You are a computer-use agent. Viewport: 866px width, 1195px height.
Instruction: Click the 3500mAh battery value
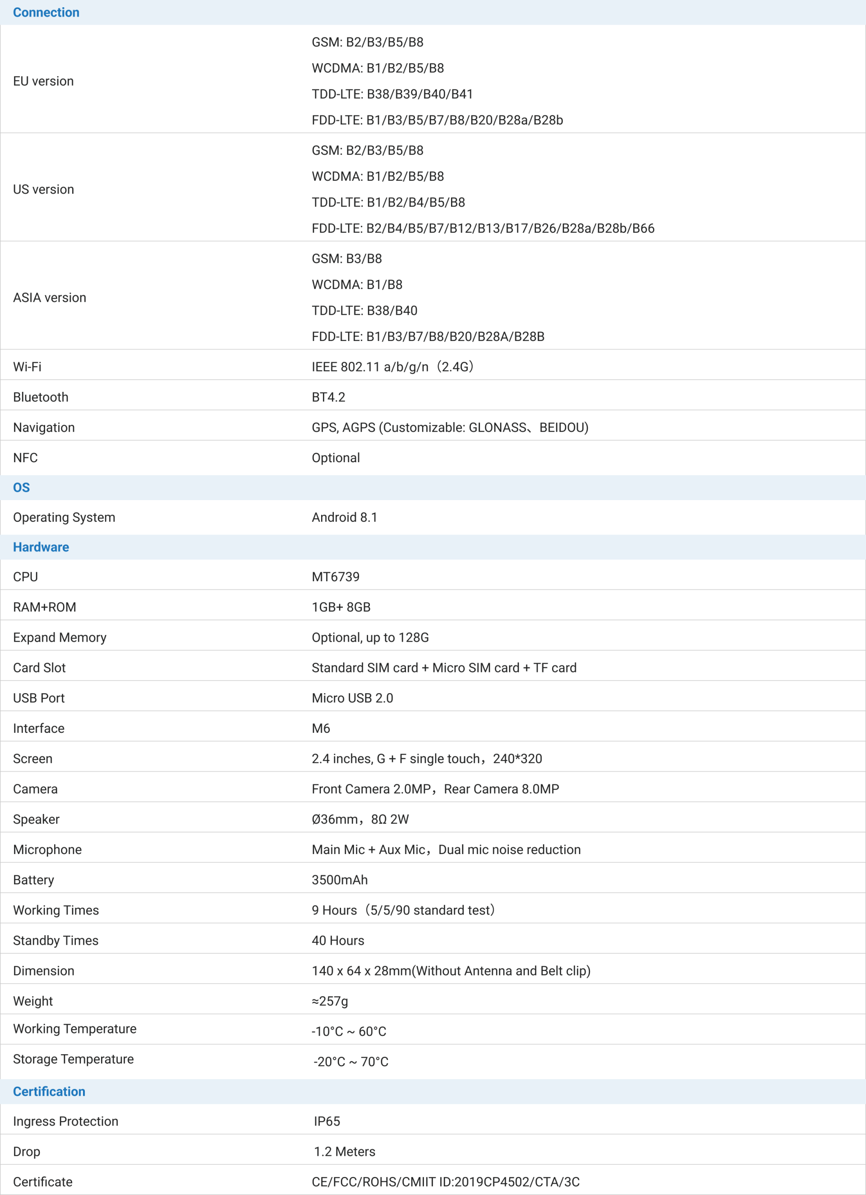pyautogui.click(x=340, y=880)
